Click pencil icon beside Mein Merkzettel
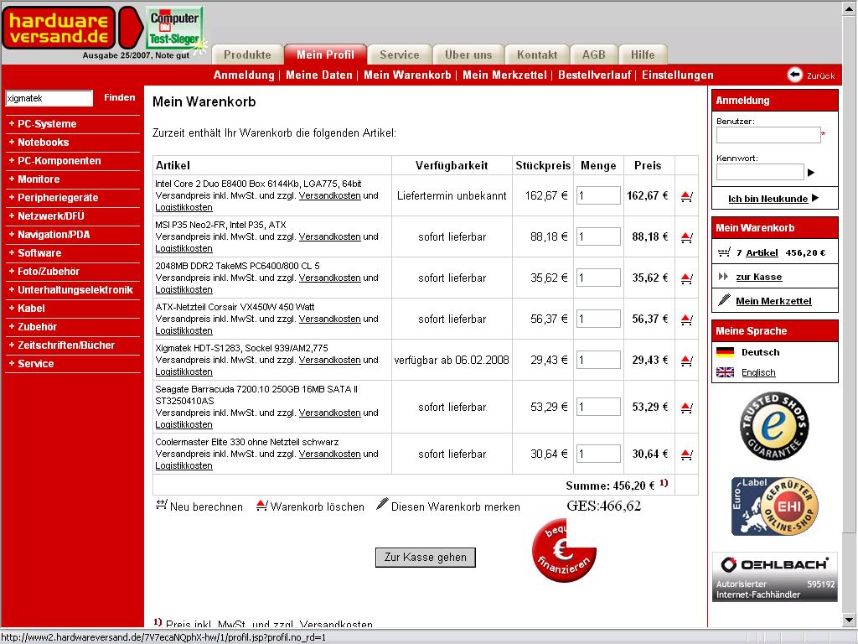 coord(724,299)
